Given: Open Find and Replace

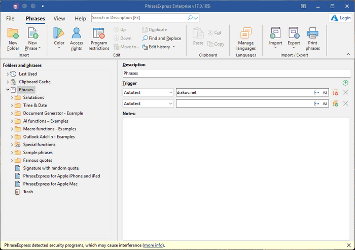Looking at the screenshot, I should [162, 38].
